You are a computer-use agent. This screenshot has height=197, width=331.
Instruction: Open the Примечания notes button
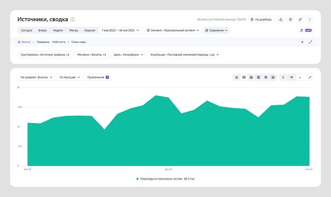tap(98, 77)
